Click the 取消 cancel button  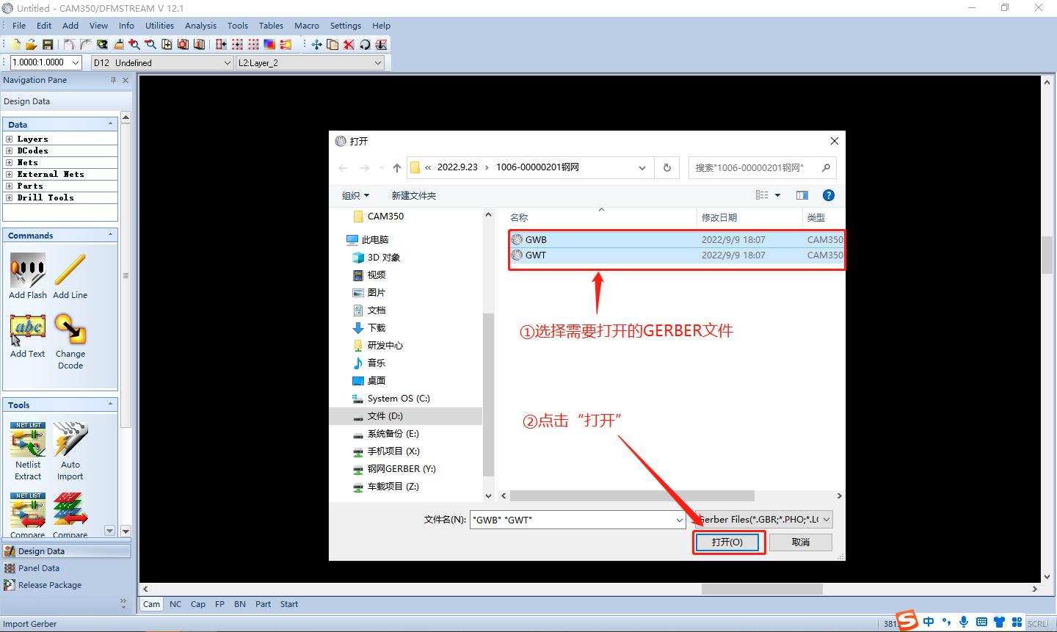800,542
